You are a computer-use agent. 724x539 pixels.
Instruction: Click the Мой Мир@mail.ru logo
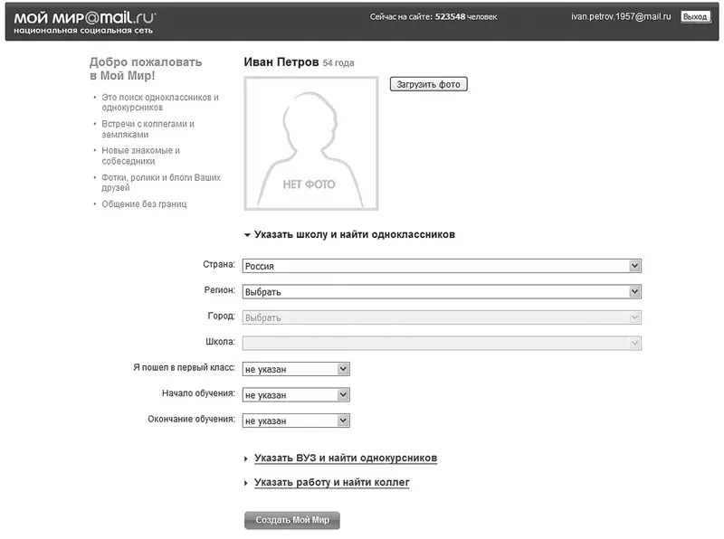[84, 17]
